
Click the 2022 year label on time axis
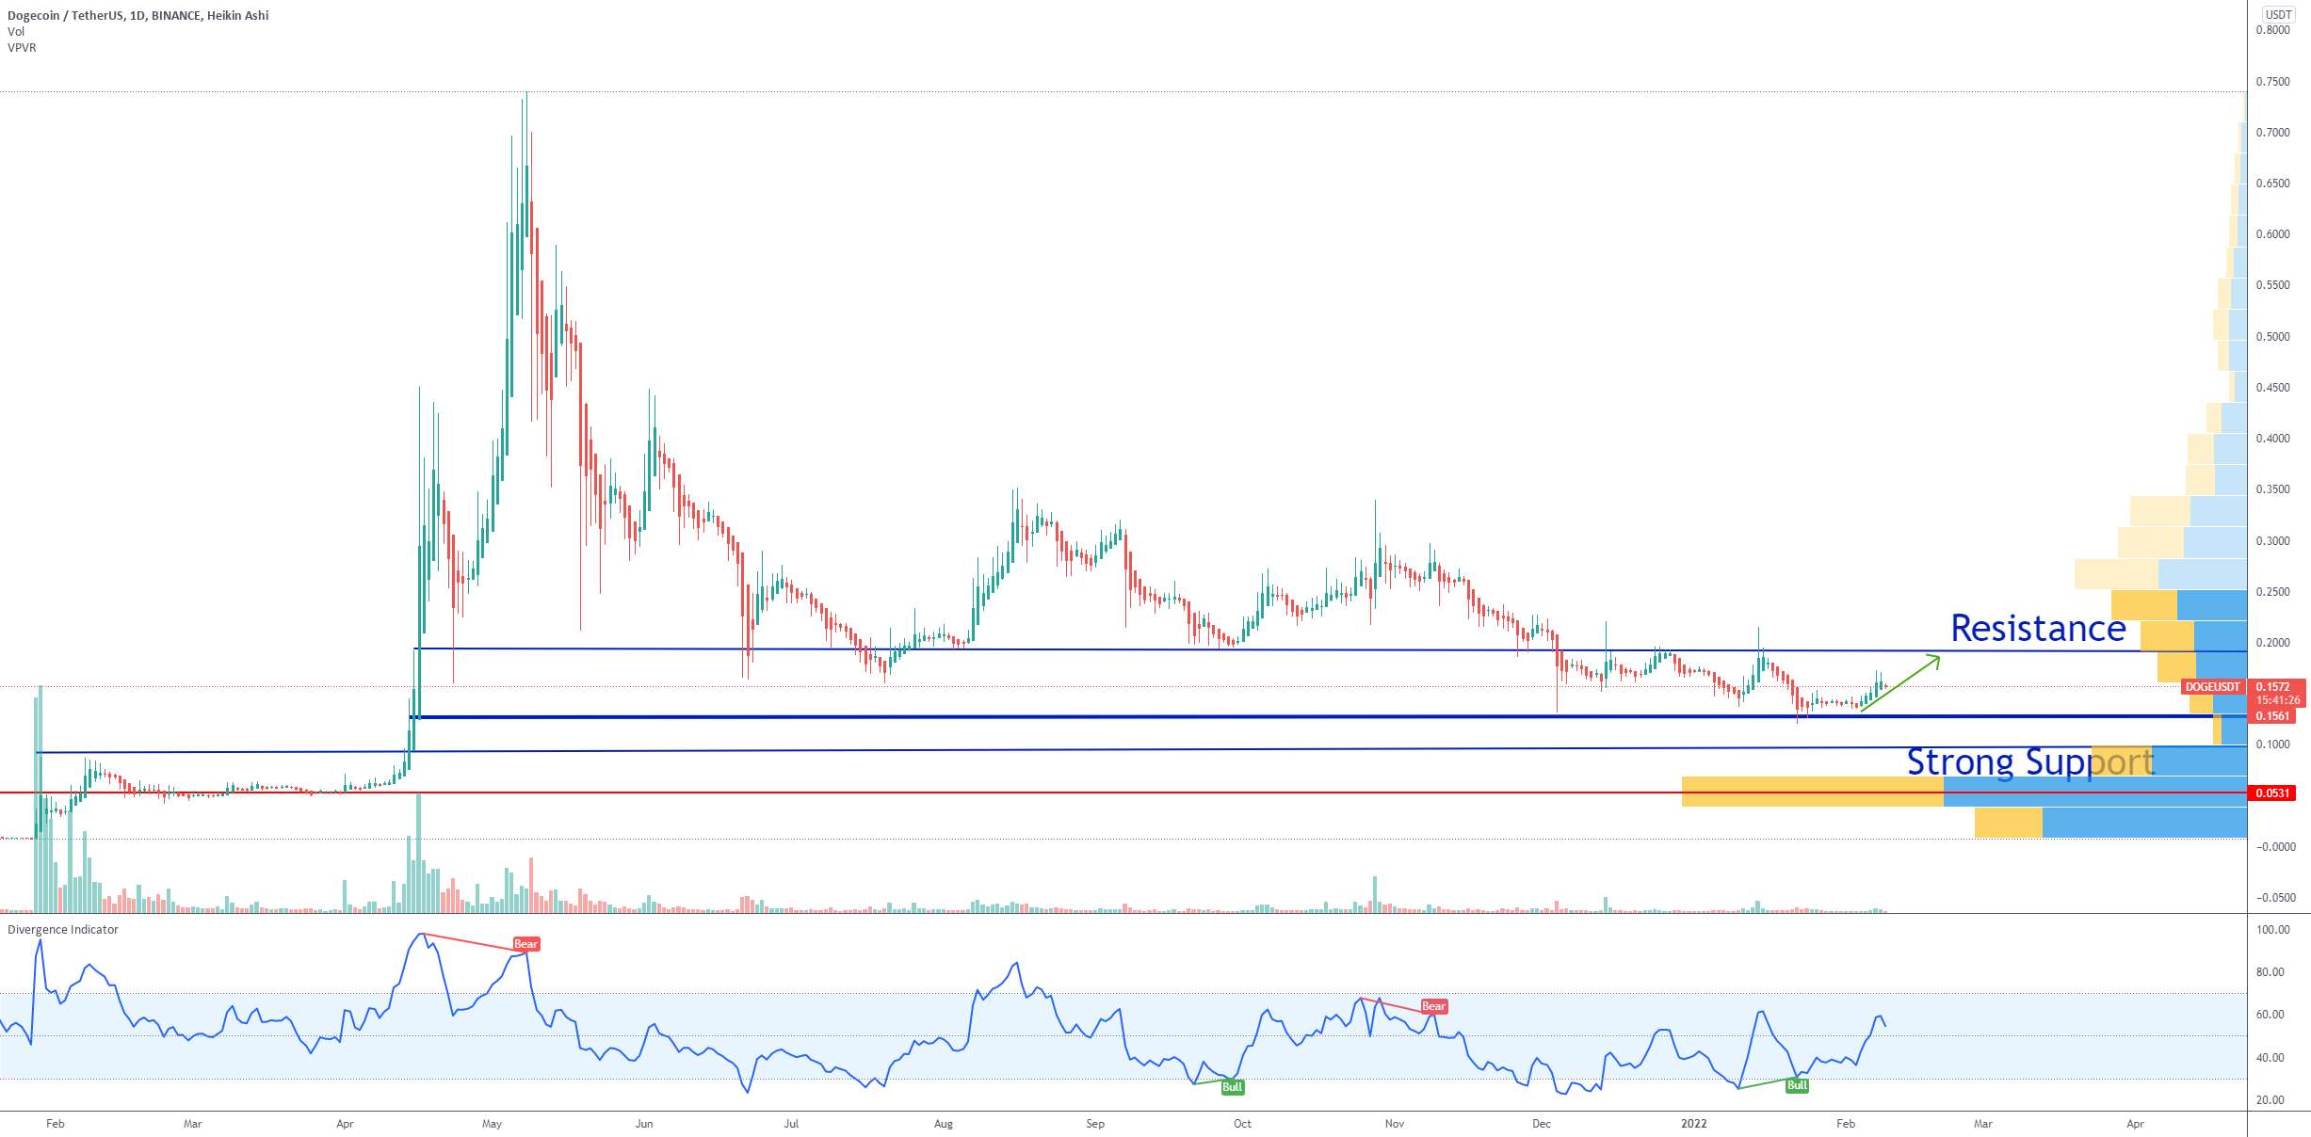[1693, 1124]
